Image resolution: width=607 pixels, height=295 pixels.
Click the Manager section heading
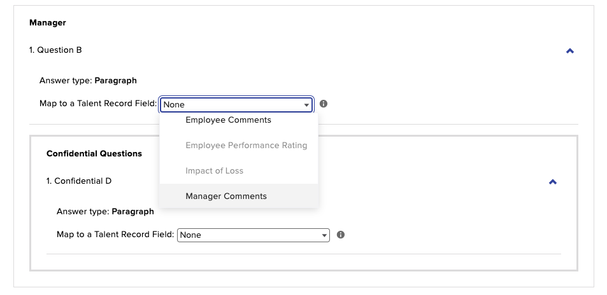48,23
